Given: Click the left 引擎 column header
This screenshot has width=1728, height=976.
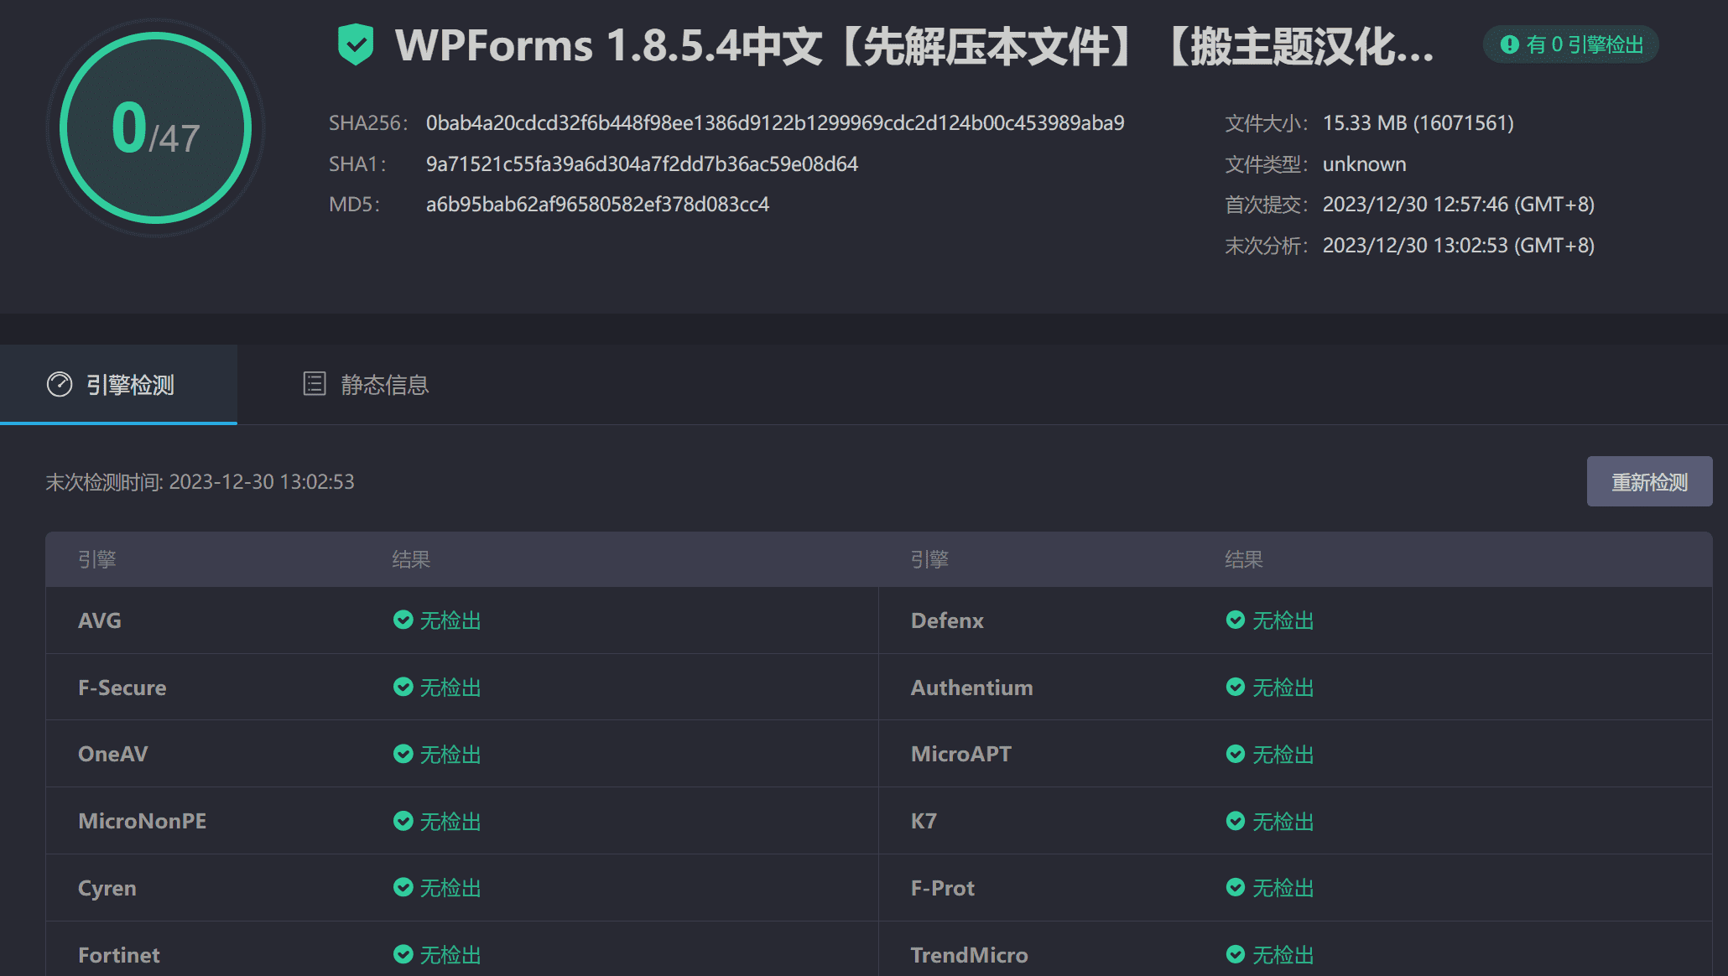Looking at the screenshot, I should point(97,559).
